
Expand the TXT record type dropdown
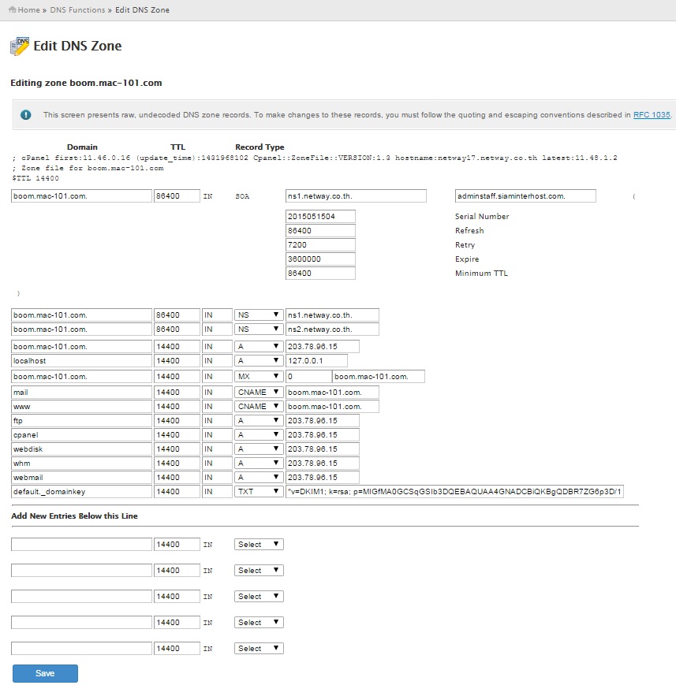pos(259,492)
